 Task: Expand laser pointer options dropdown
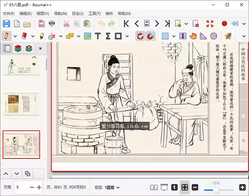pyautogui.click(x=61, y=36)
